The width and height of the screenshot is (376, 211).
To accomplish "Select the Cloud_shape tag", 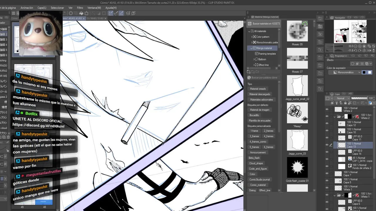I will 256,163.
